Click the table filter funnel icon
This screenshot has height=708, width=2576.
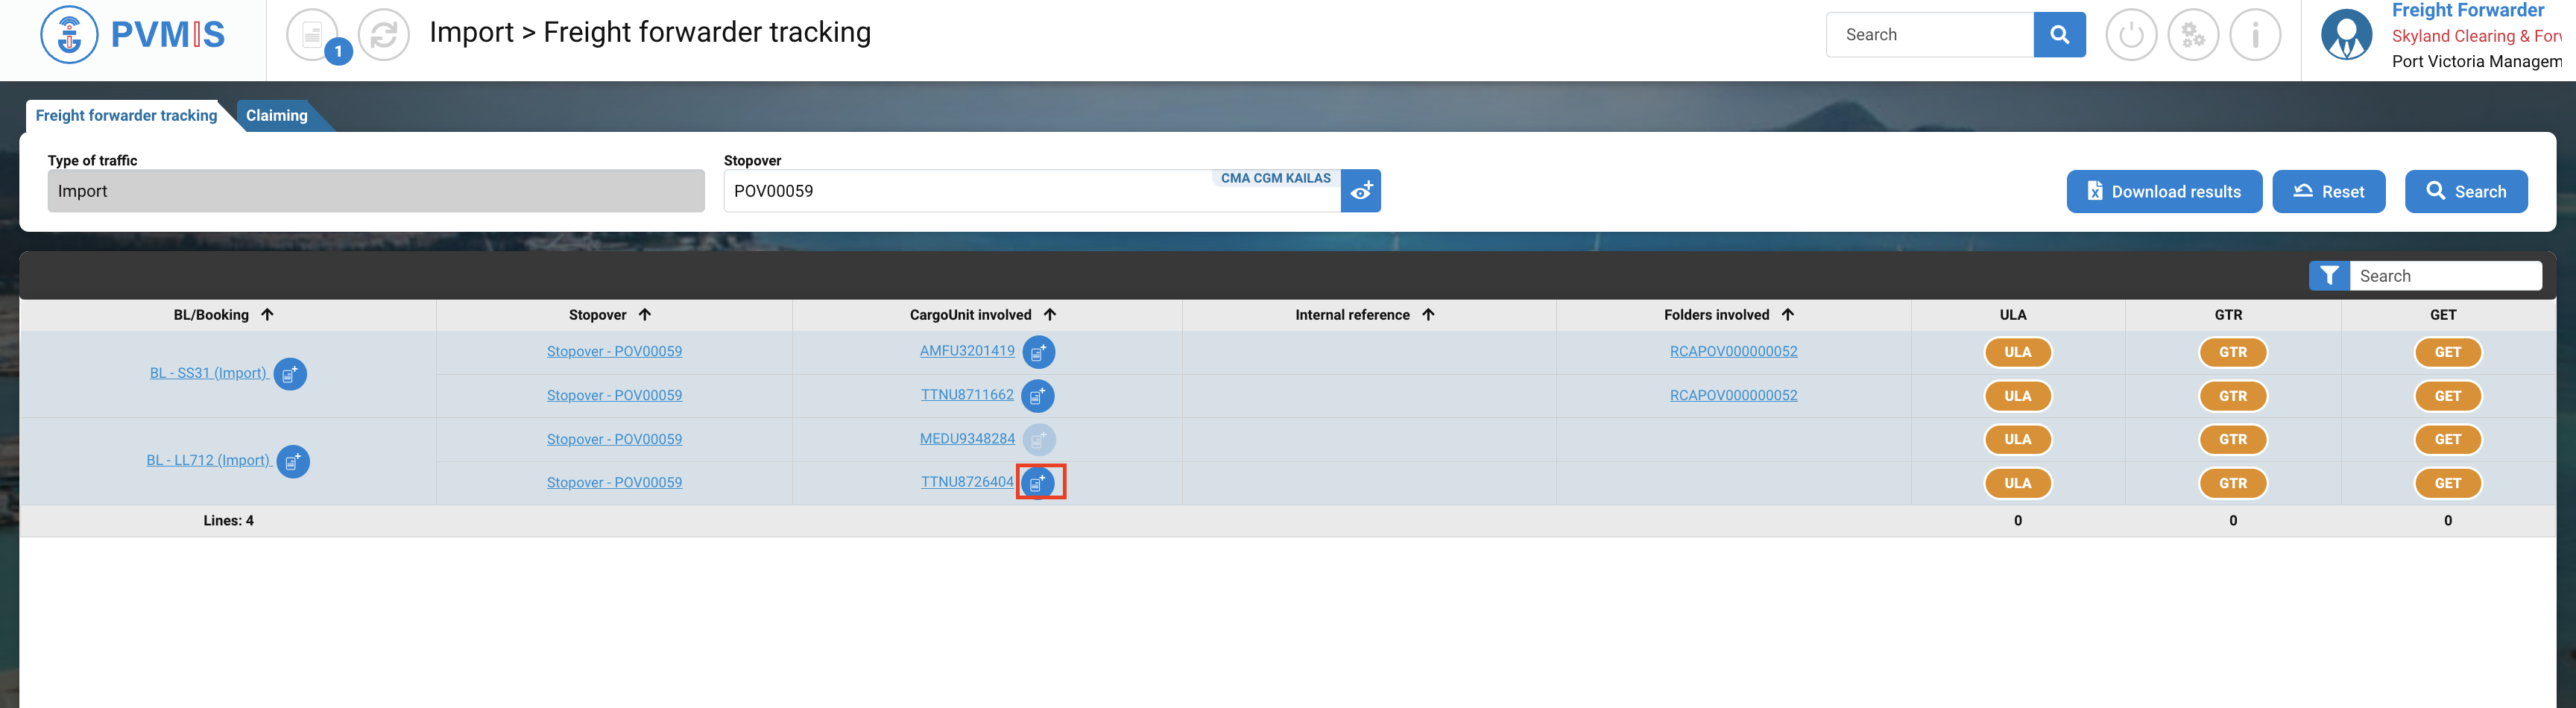coord(2329,276)
